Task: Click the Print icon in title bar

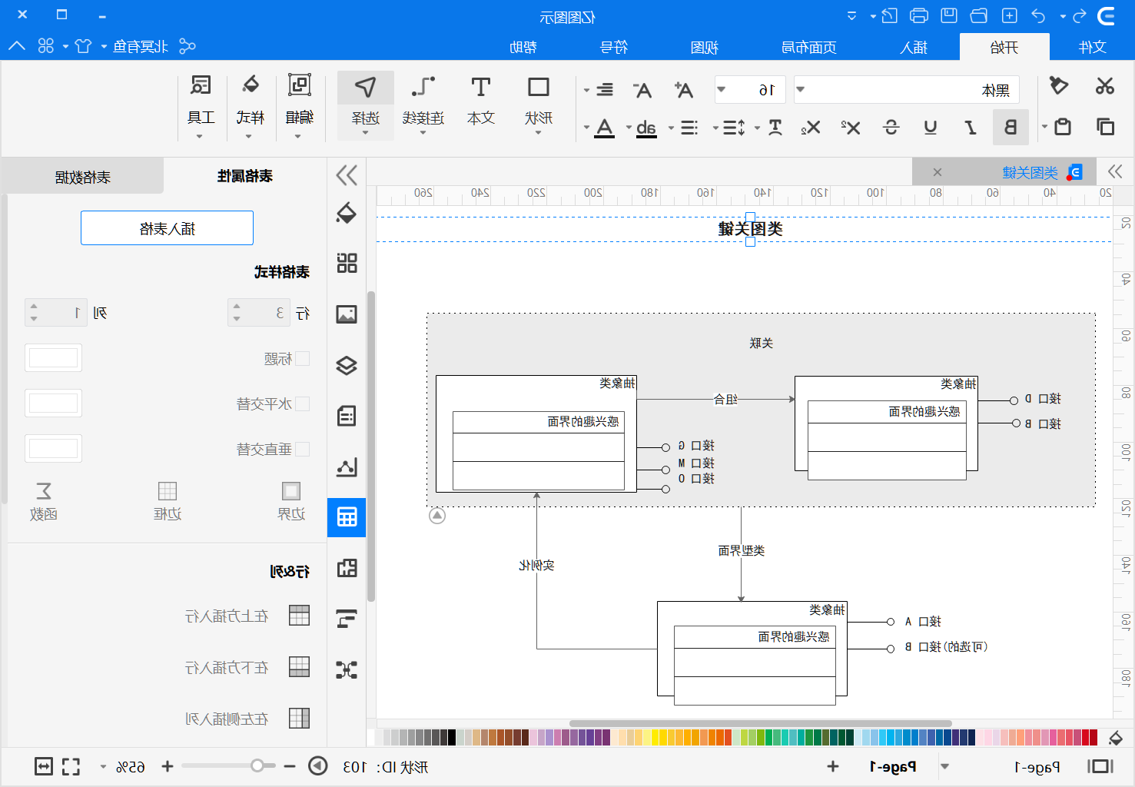Action: [x=919, y=15]
